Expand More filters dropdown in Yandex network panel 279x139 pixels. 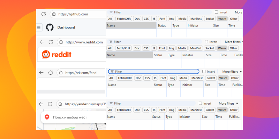228,103
